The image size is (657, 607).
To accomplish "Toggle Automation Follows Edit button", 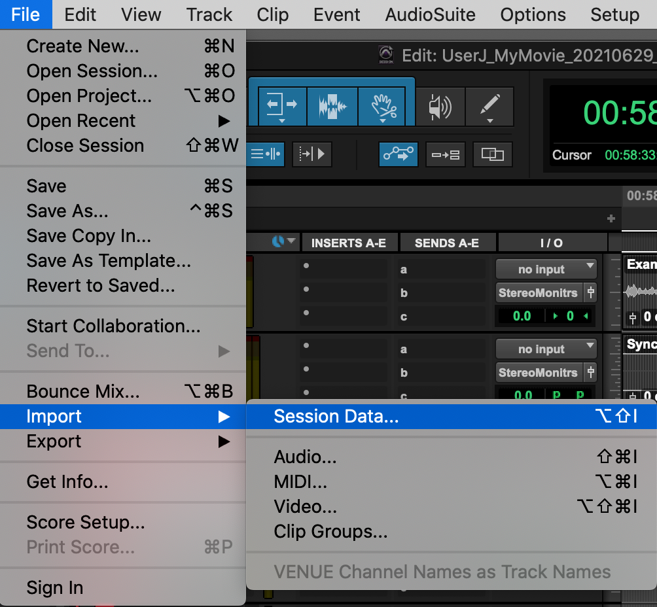I will (x=398, y=154).
